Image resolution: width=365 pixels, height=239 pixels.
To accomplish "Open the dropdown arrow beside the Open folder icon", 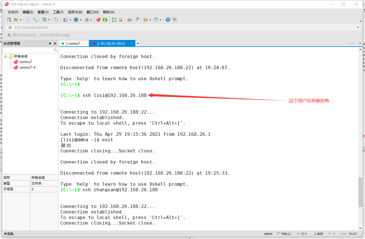I will point(21,20).
